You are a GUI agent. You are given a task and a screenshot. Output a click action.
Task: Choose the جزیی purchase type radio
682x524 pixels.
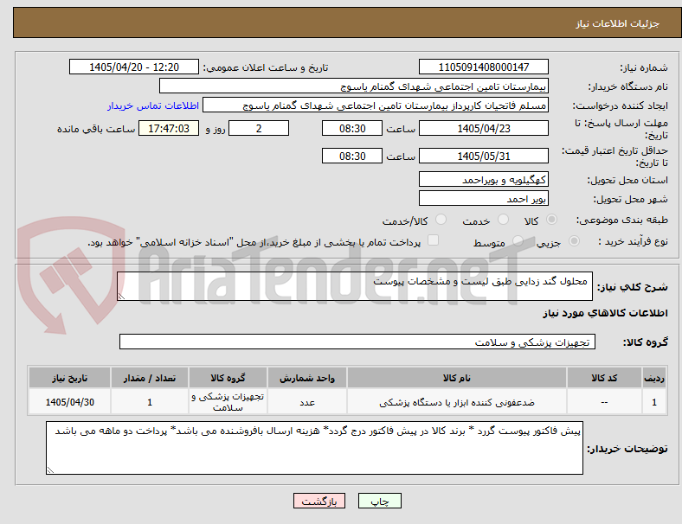574,240
